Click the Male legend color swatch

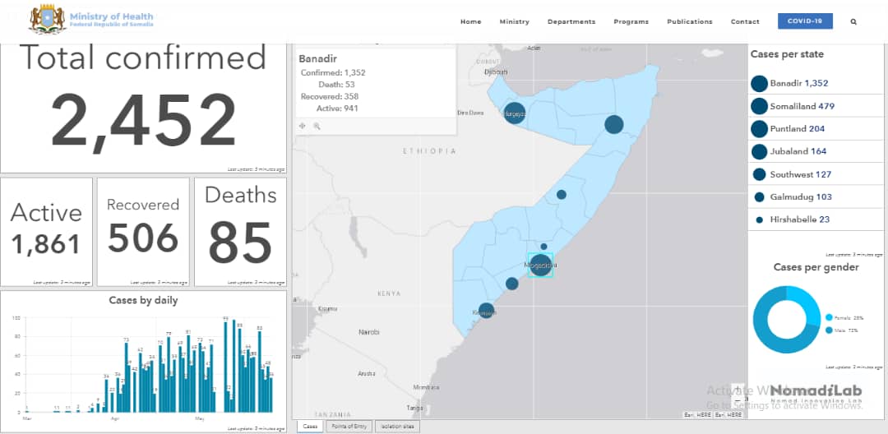coord(828,330)
